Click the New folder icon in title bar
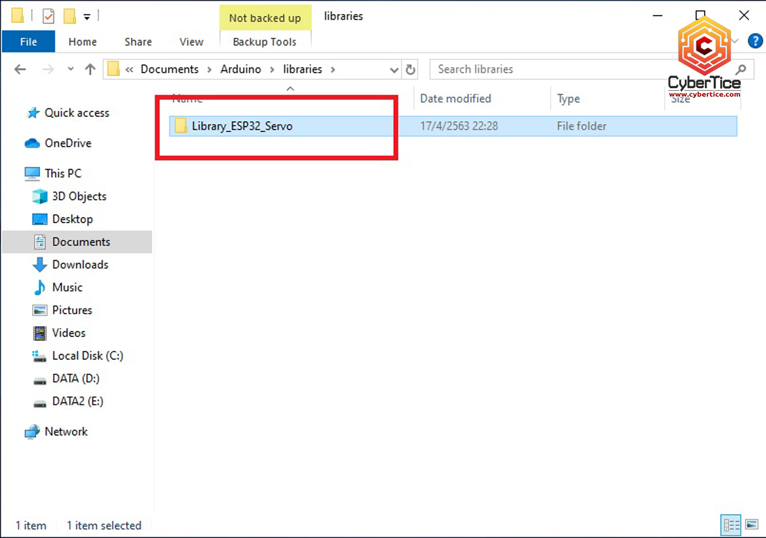 69,16
